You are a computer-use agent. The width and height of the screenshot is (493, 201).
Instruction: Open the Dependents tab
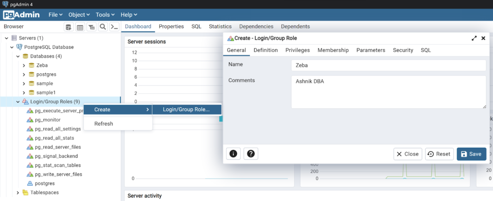point(295,26)
